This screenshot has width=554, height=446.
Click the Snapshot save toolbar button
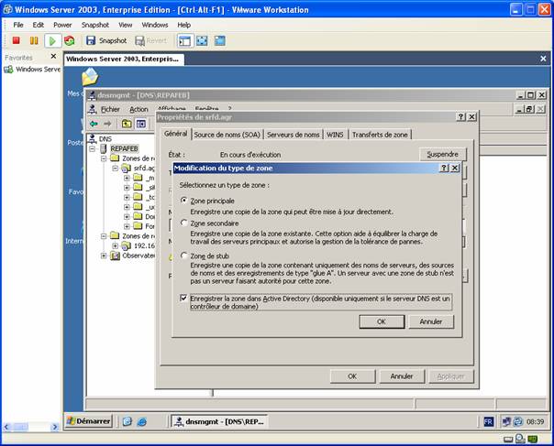pos(106,40)
